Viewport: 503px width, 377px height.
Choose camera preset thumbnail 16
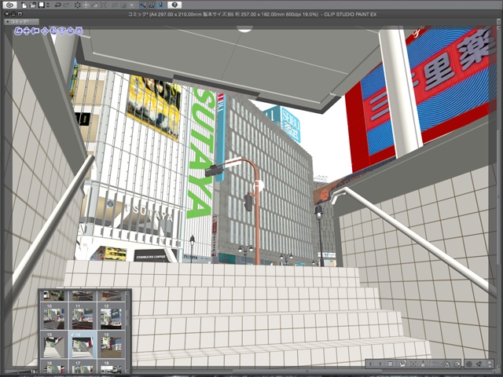click(x=54, y=368)
